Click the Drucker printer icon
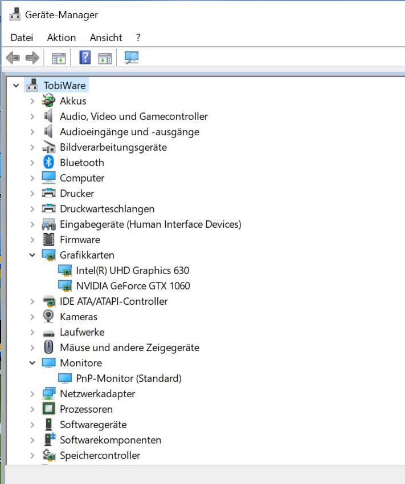The height and width of the screenshot is (484, 405). [x=48, y=193]
